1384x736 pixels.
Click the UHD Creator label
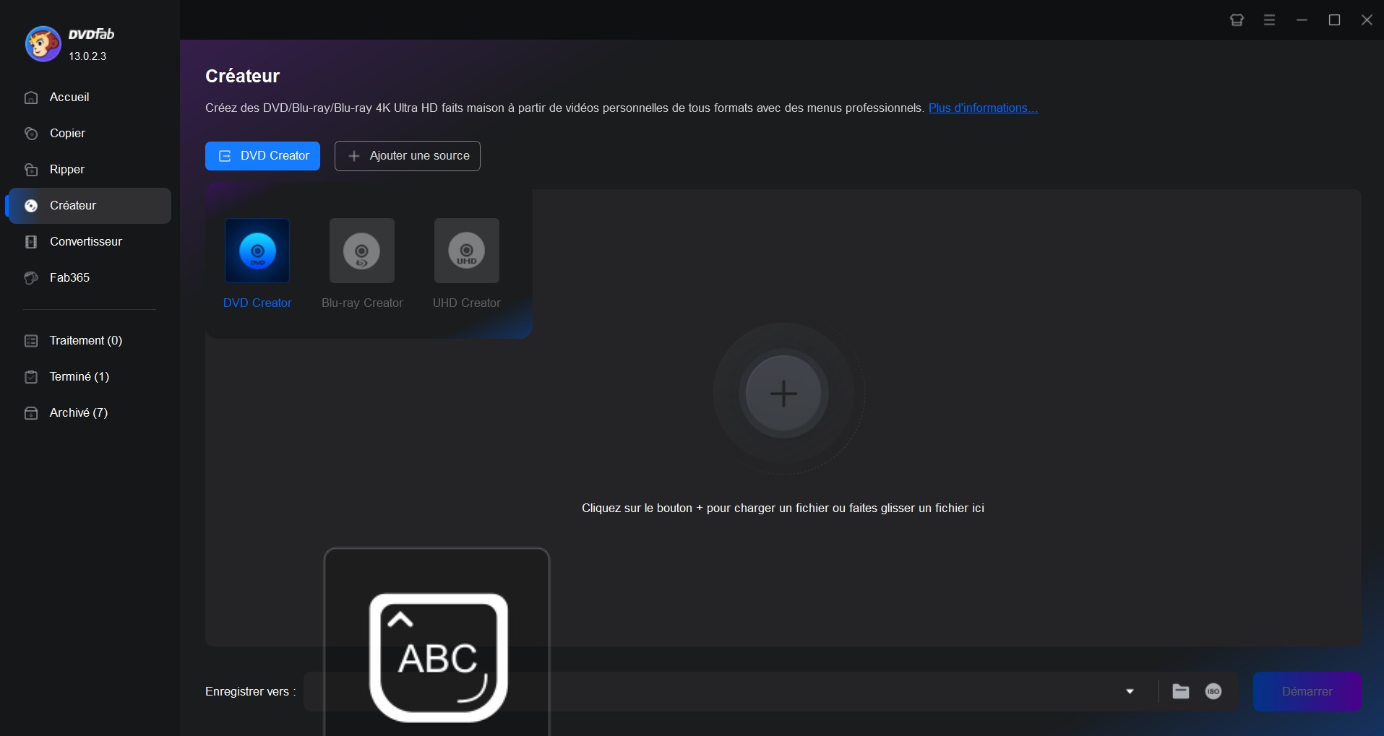coord(467,303)
